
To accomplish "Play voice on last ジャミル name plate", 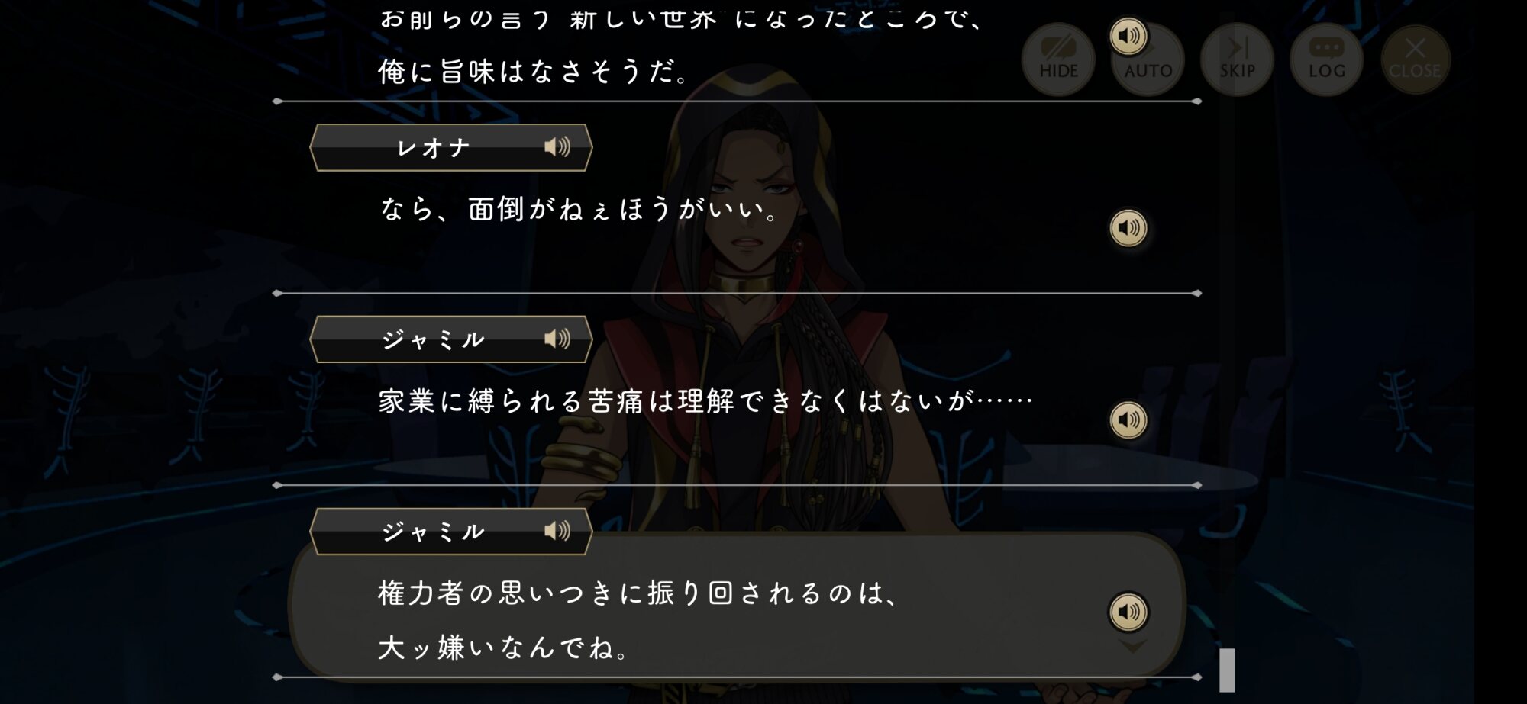I will tap(557, 531).
